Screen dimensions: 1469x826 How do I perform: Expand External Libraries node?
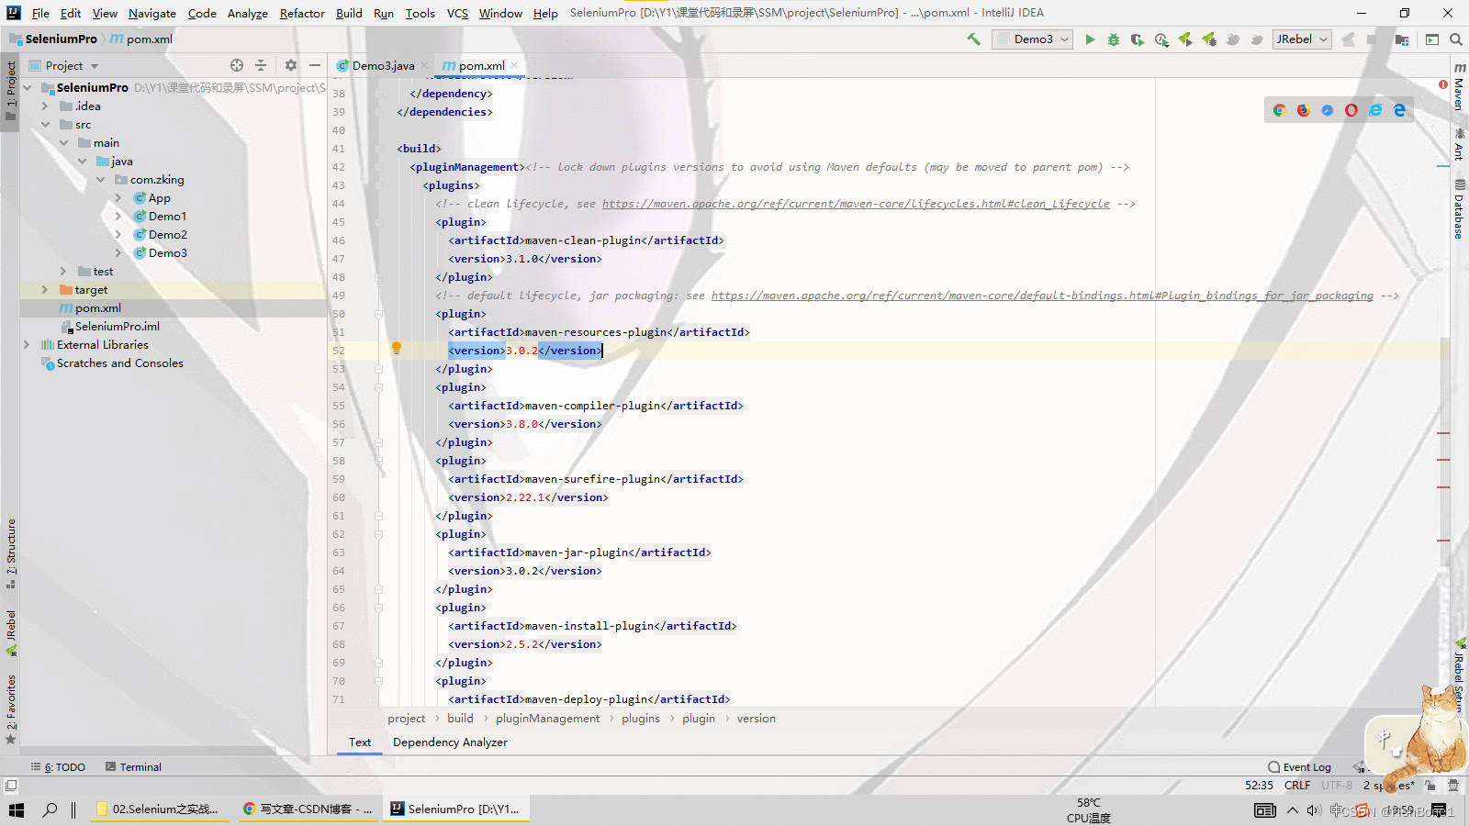[27, 345]
